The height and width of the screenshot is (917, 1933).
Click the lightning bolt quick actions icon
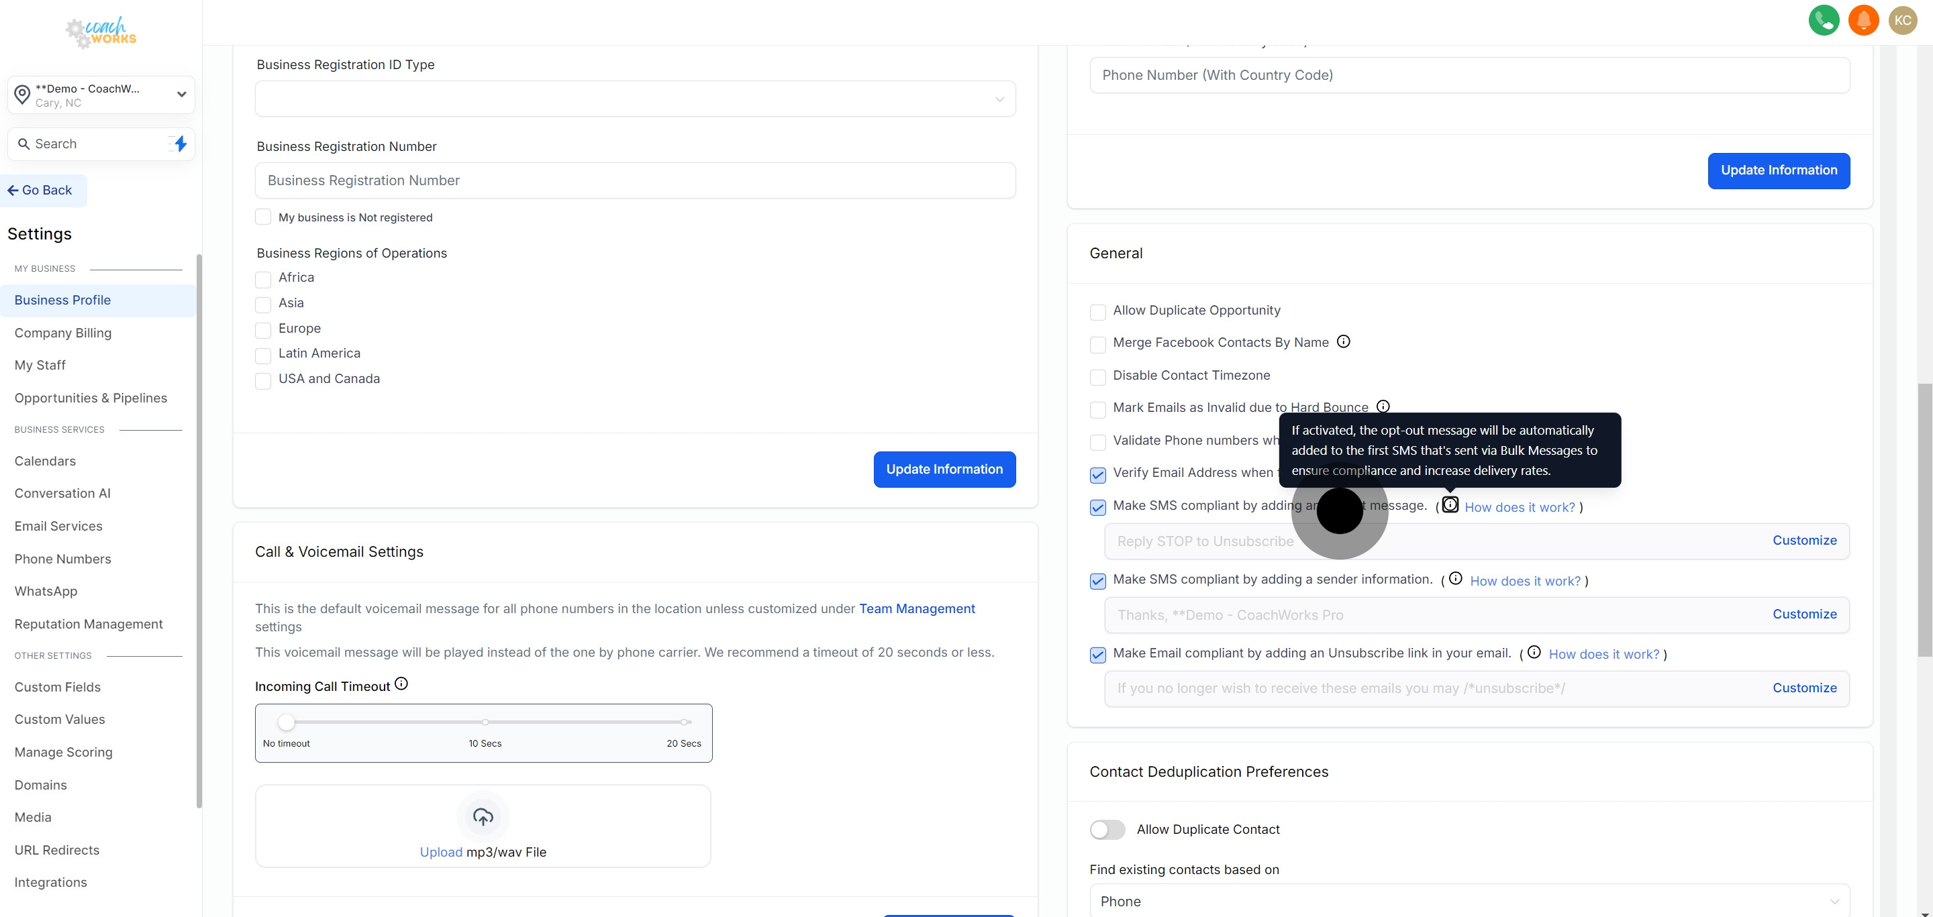click(180, 144)
